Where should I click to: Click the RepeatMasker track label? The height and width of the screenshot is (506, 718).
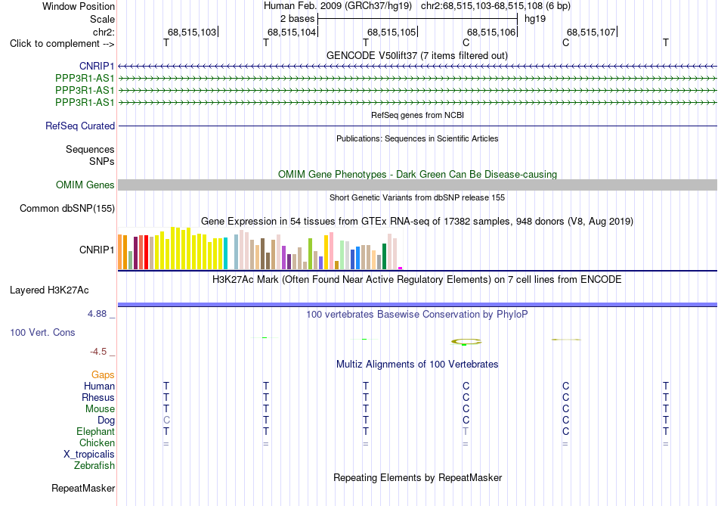pos(83,489)
